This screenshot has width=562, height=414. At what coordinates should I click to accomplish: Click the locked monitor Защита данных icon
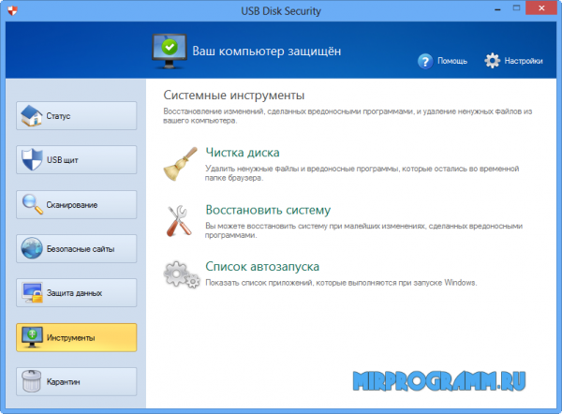pyautogui.click(x=32, y=292)
